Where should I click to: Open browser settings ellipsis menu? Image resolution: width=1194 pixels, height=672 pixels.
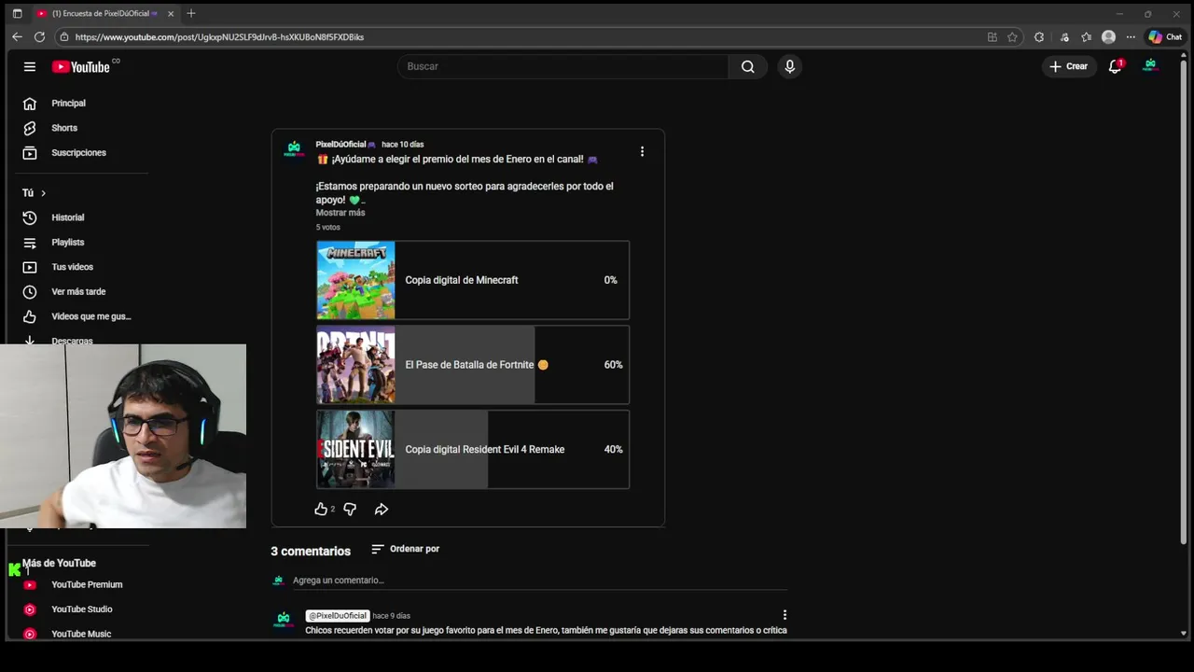(1131, 37)
